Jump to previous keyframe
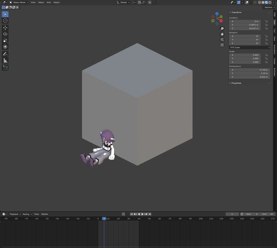This screenshot has height=248, width=277. [x=135, y=214]
